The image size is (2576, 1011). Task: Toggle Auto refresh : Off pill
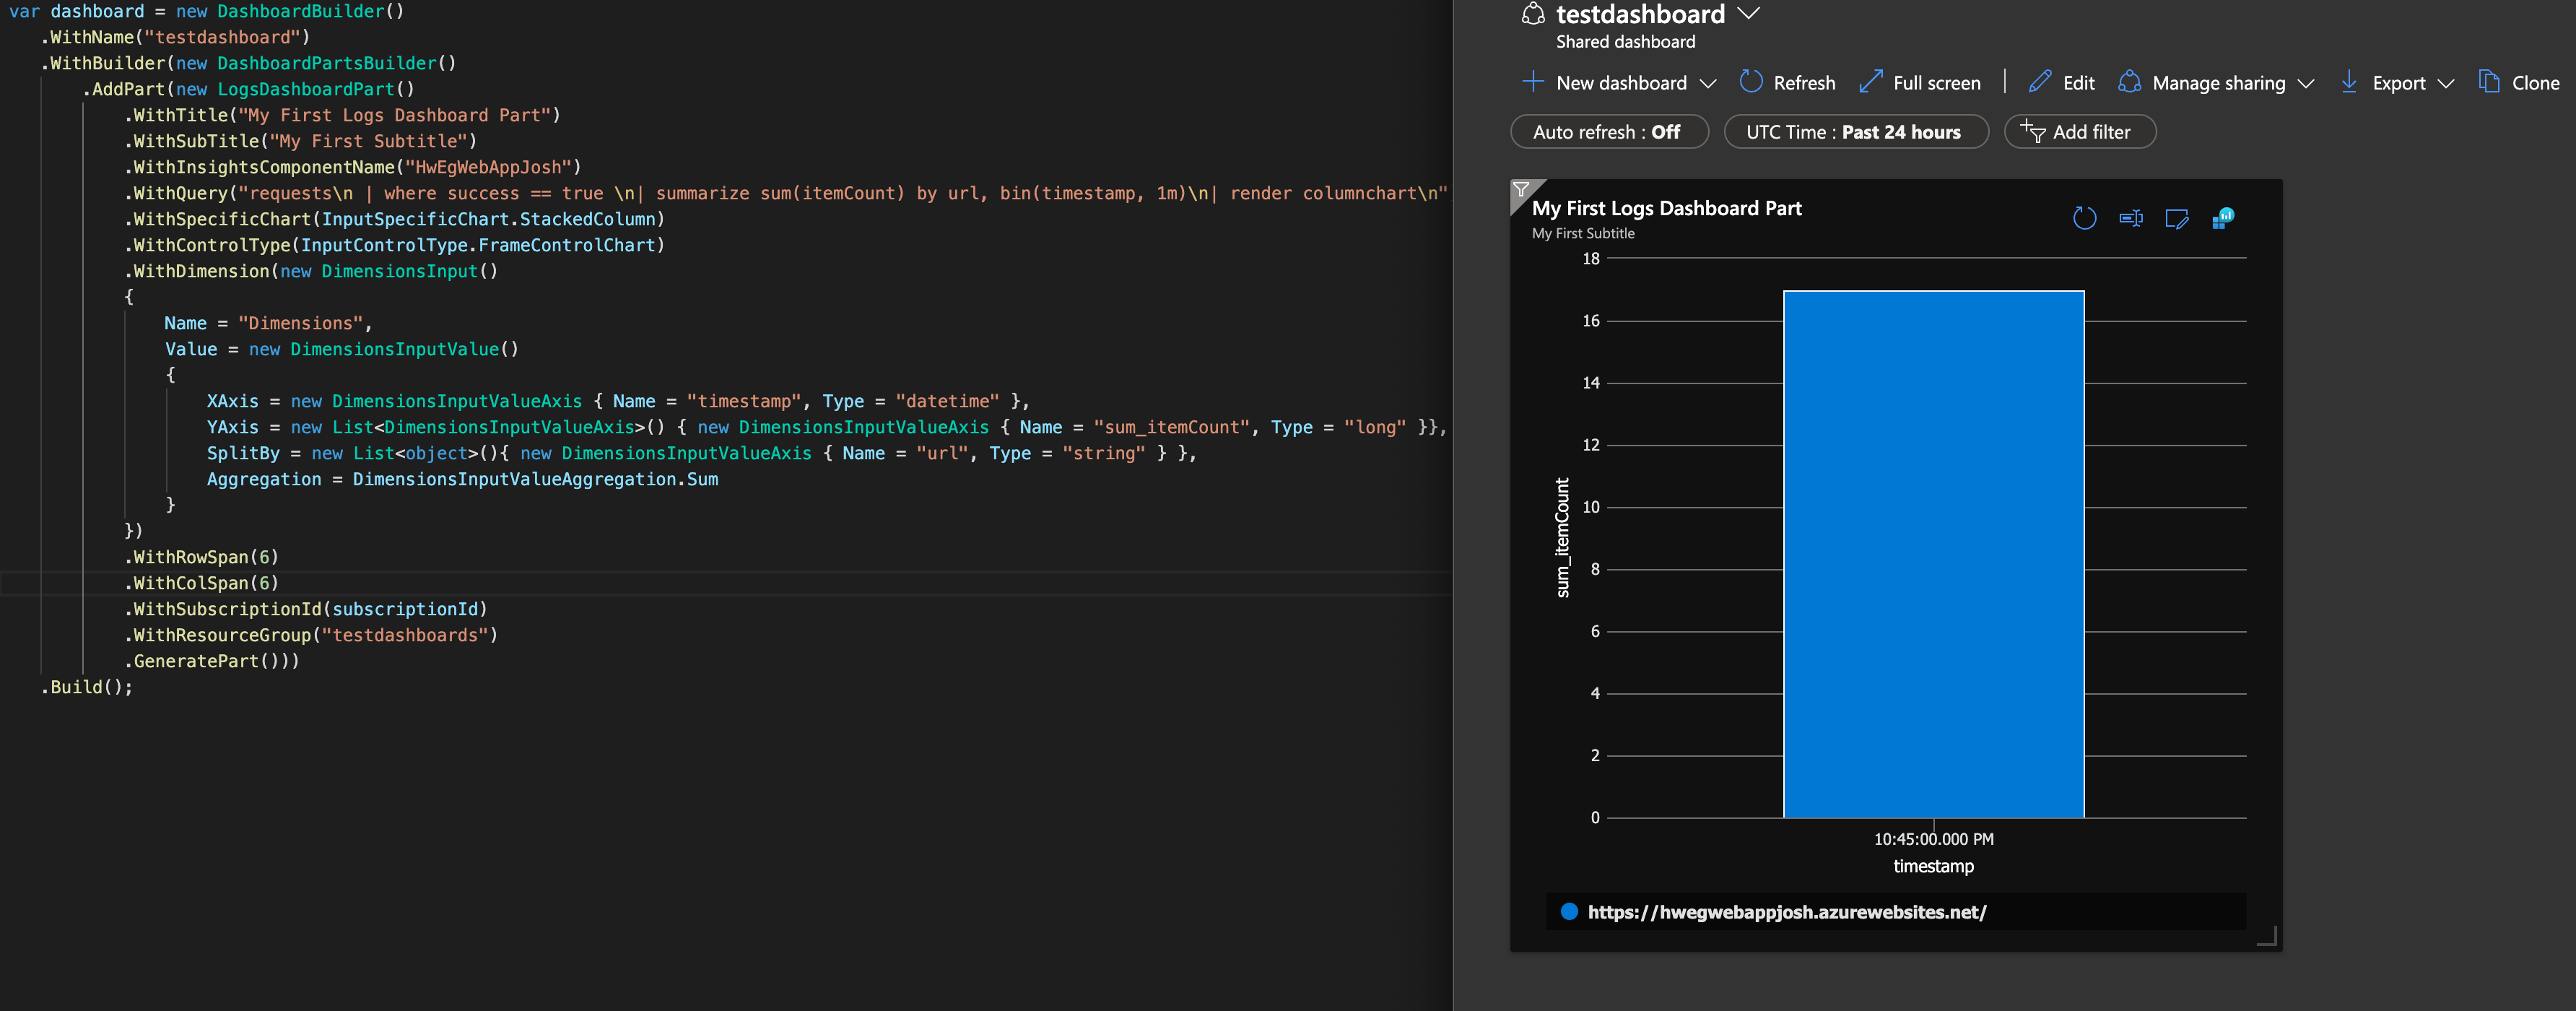(x=1608, y=132)
